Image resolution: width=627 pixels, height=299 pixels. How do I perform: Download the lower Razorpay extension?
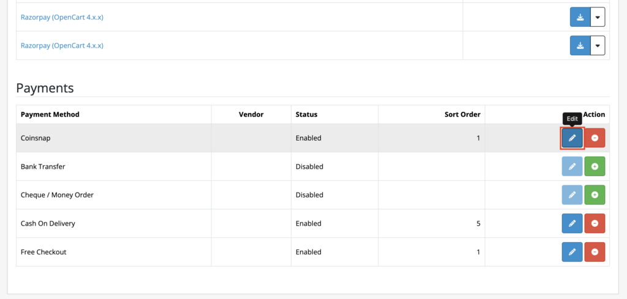coord(580,45)
